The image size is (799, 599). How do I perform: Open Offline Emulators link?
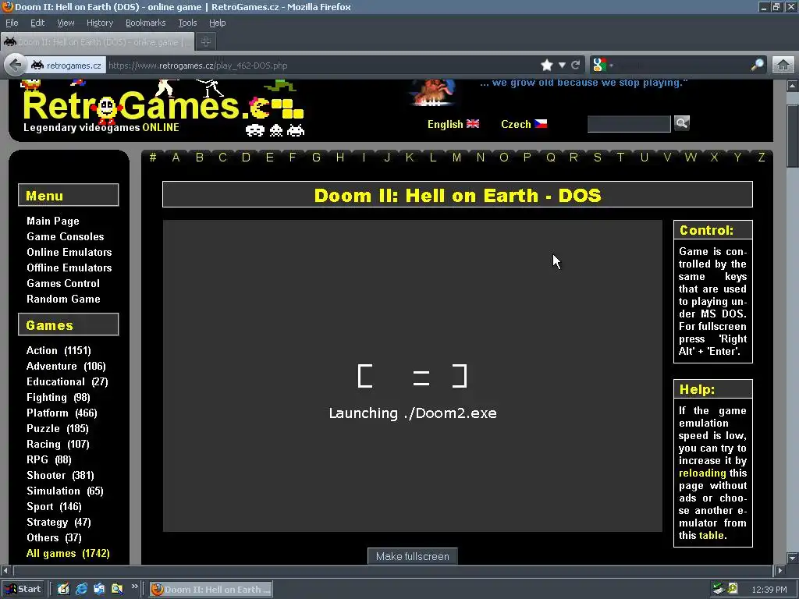pyautogui.click(x=69, y=268)
